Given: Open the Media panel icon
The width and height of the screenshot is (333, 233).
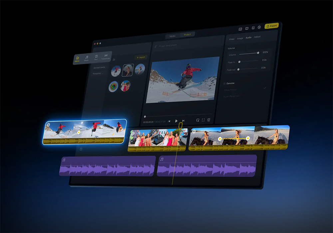Looking at the screenshot, I should [77, 59].
